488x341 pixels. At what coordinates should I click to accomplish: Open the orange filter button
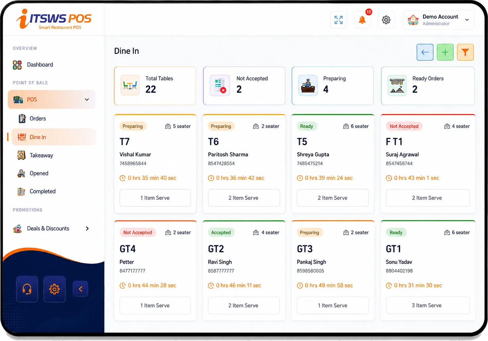(465, 52)
